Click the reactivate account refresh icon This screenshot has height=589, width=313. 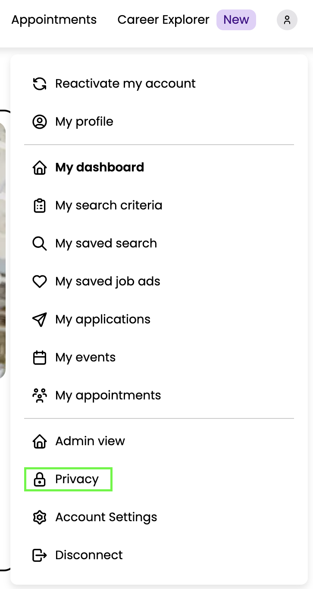[x=40, y=84]
